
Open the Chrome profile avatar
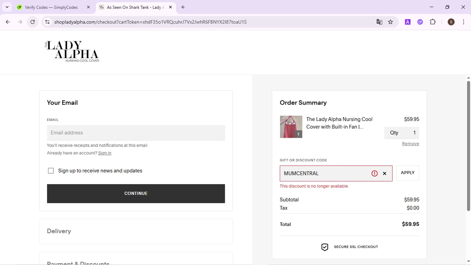(451, 22)
